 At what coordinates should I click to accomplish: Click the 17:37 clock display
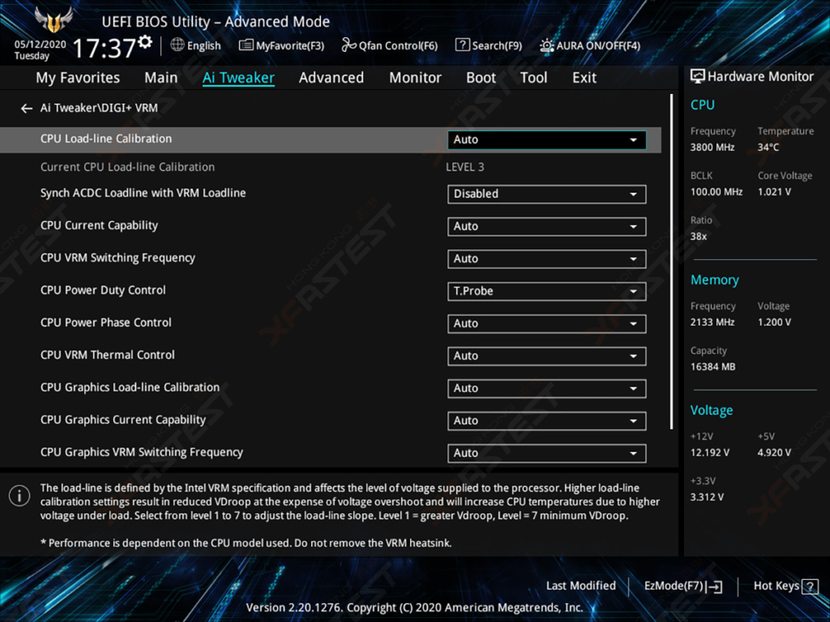[x=104, y=49]
